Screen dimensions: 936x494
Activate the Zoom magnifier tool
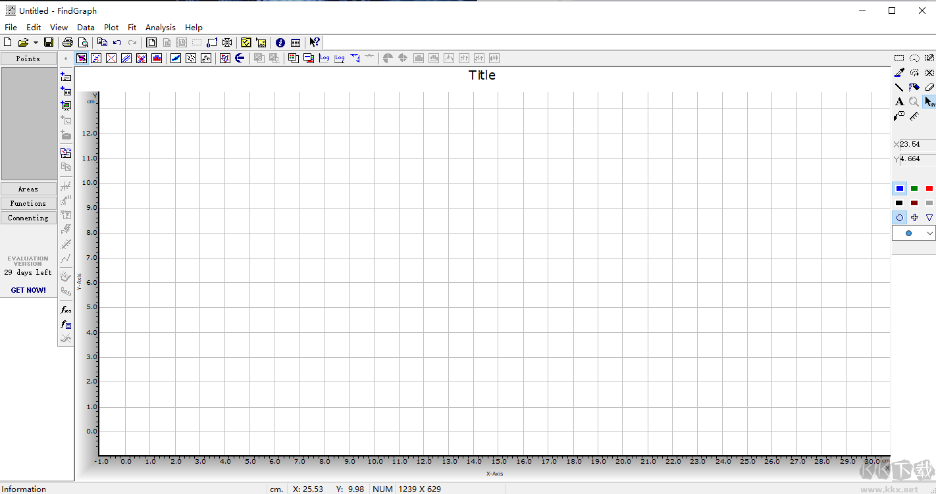pos(914,102)
